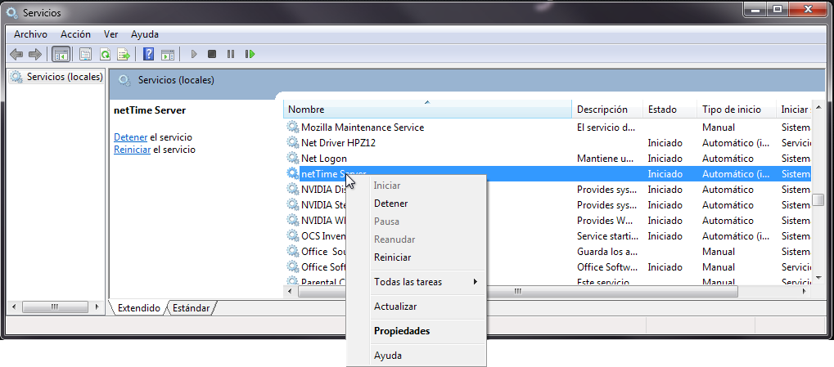Open the Ver menu

coord(110,34)
